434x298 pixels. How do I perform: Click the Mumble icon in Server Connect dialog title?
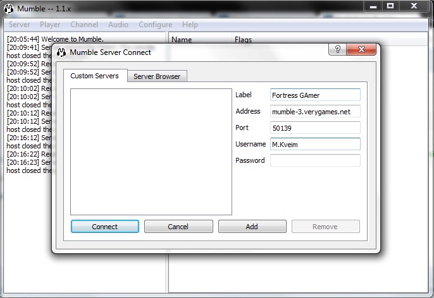point(61,52)
